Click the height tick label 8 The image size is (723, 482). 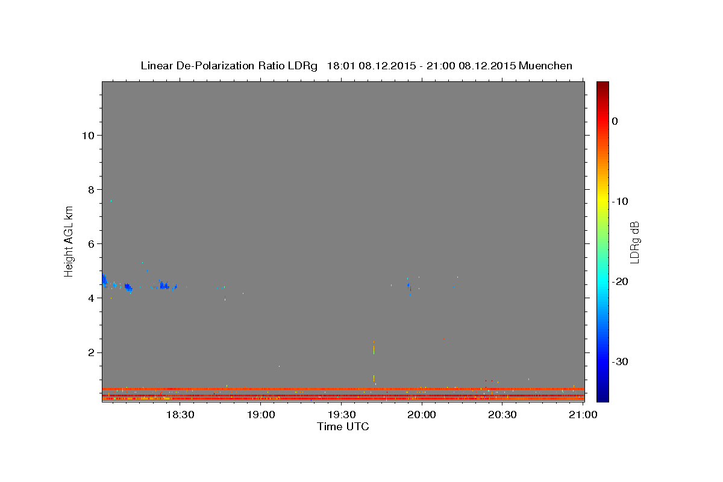90,189
